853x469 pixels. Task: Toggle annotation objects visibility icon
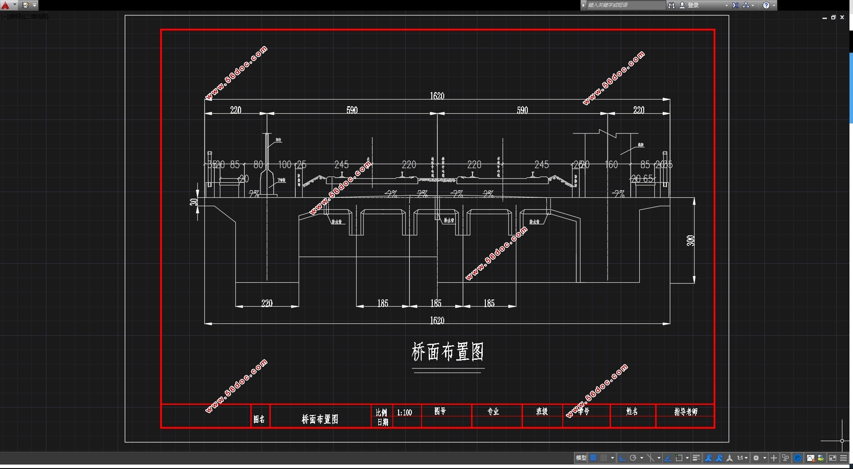click(x=708, y=458)
